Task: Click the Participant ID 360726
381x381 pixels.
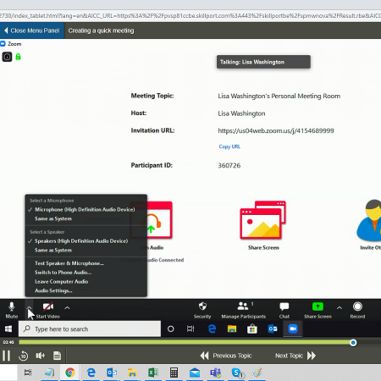Action: (229, 165)
